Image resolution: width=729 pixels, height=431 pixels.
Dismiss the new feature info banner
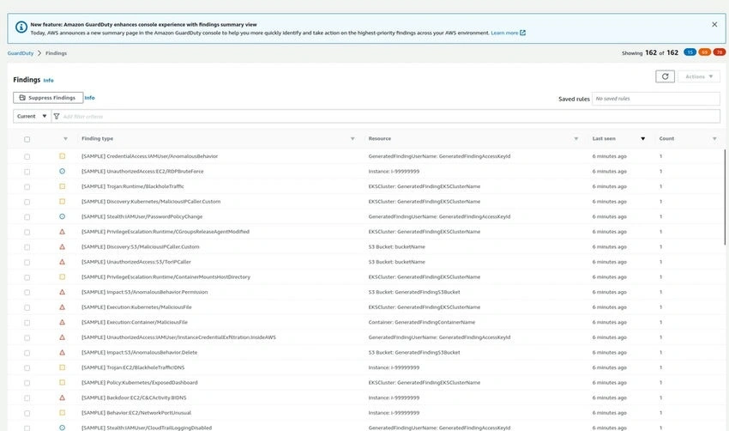(x=714, y=24)
